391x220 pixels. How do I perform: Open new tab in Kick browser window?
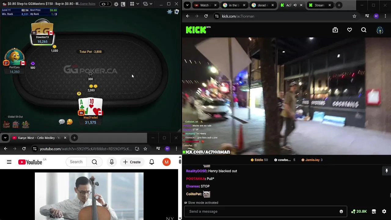[339, 5]
